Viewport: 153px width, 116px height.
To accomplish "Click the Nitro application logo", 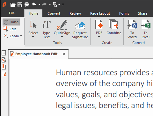I will (4, 4).
